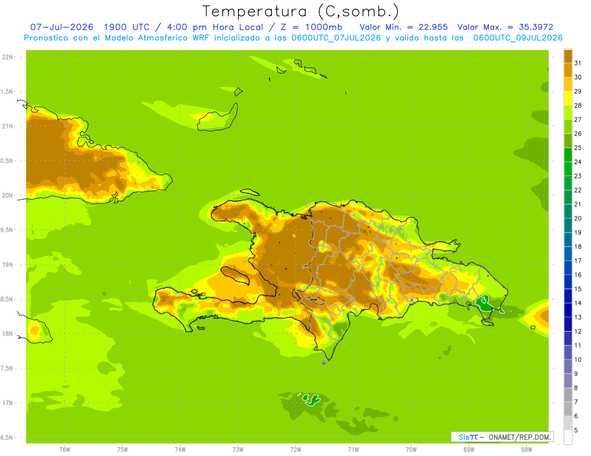
Task: Pick the dark blue swatch between 14 and 15
Action: coord(568,296)
